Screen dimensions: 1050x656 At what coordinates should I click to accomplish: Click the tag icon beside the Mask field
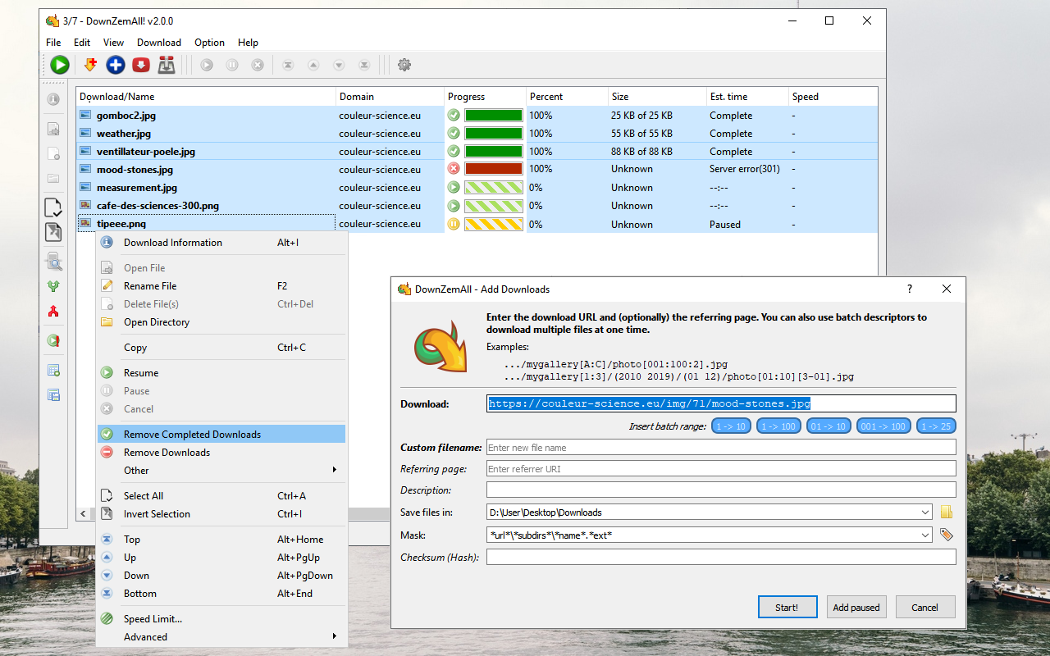pos(947,535)
